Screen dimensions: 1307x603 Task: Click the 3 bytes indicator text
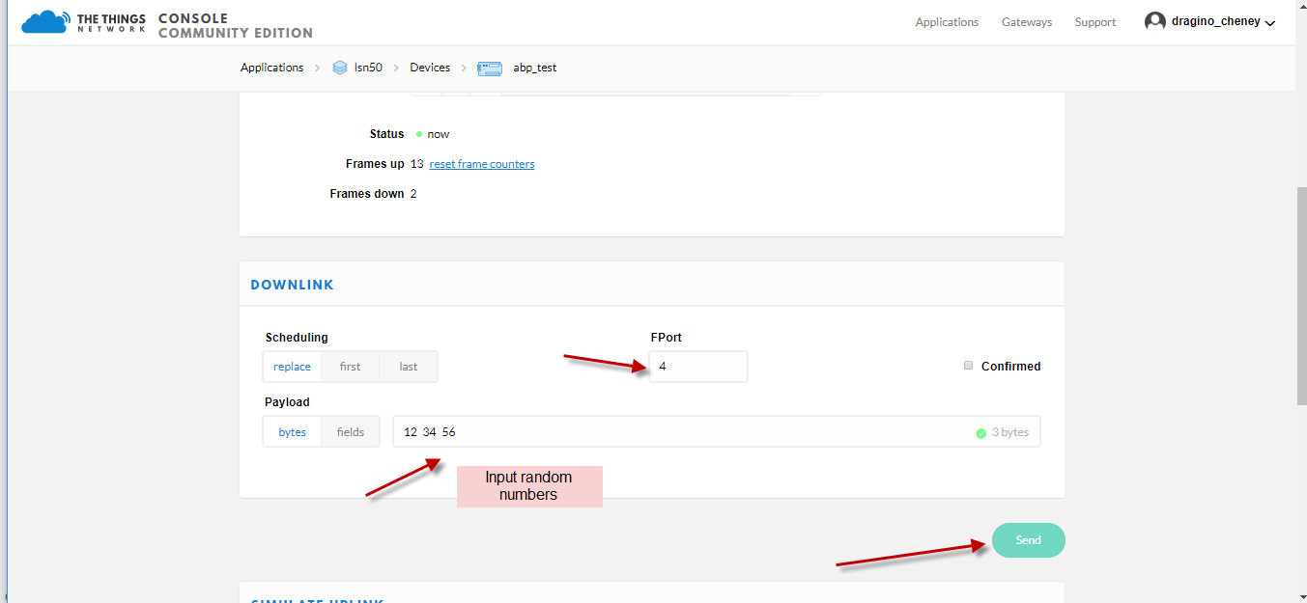(1010, 432)
